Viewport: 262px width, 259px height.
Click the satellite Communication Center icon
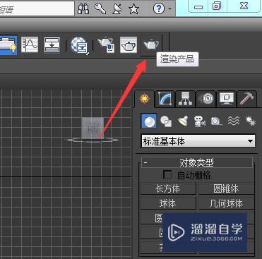[117, 8]
